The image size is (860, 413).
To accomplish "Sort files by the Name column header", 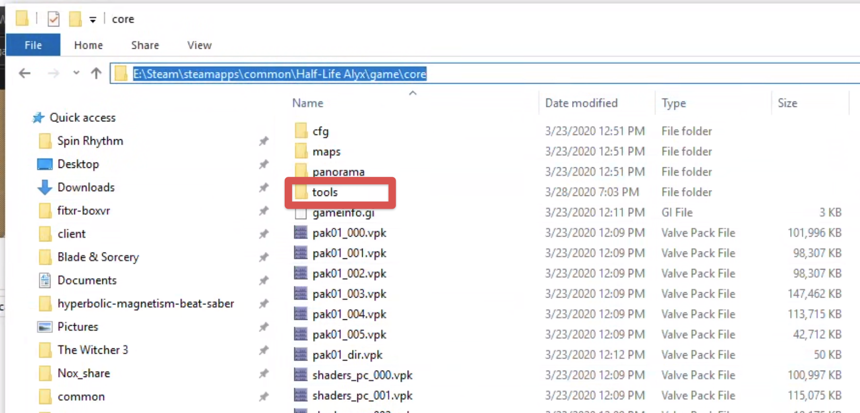I will (308, 103).
